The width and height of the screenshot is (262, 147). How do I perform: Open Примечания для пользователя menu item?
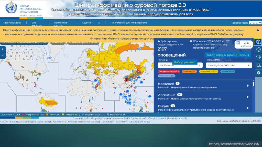pos(128,23)
